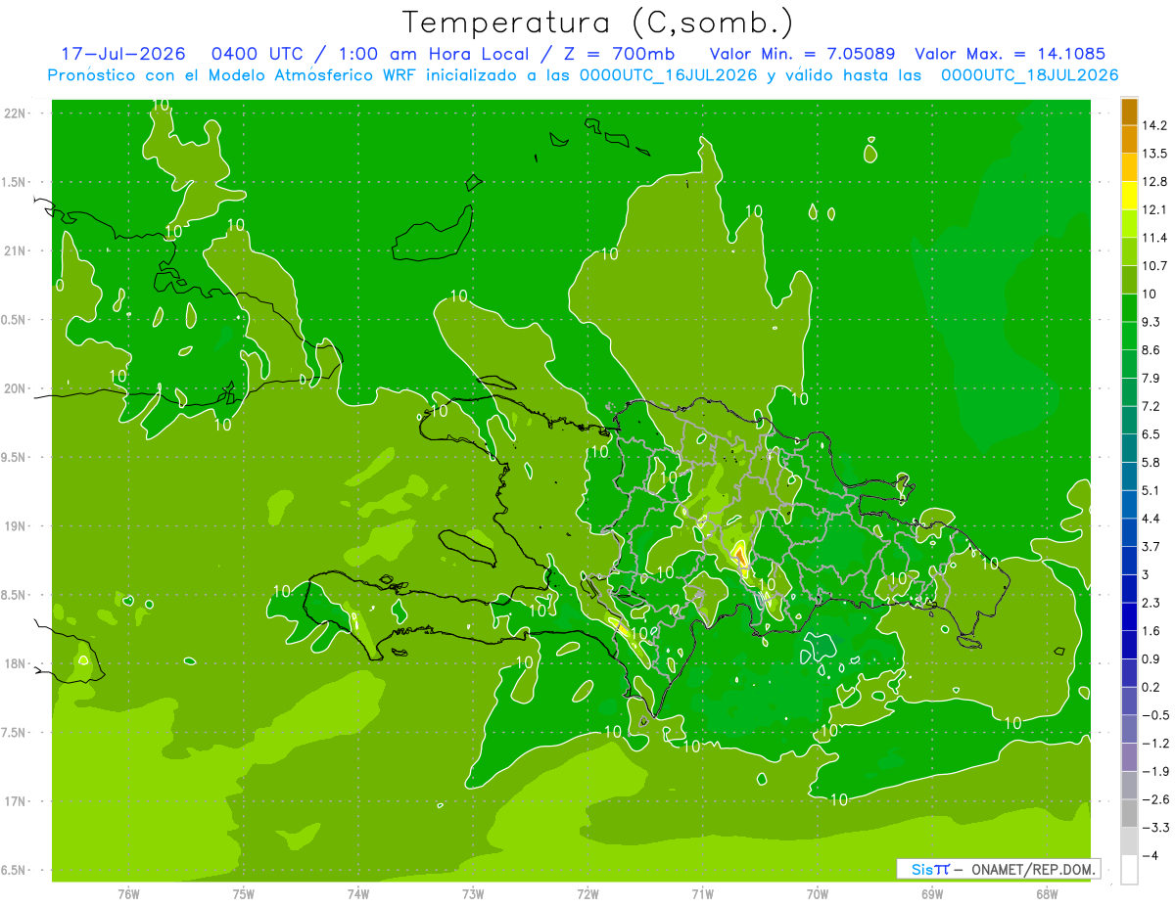
Task: Click the '9.3' colorbar value
Action: coord(1152,322)
